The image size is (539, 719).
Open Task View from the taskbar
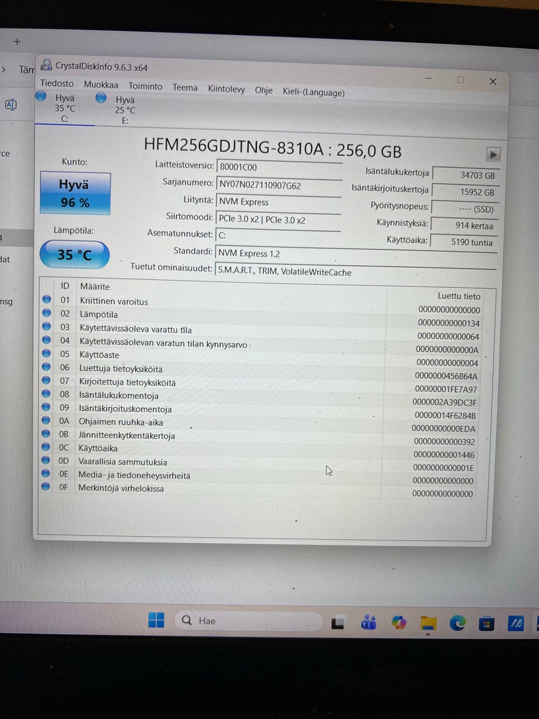[337, 622]
